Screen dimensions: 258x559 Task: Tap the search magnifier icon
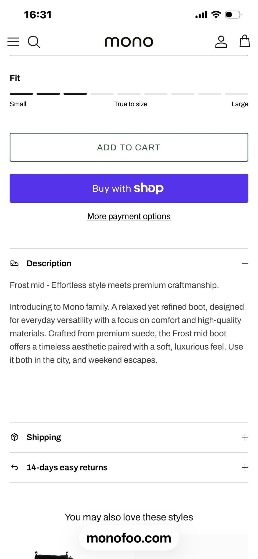point(34,42)
